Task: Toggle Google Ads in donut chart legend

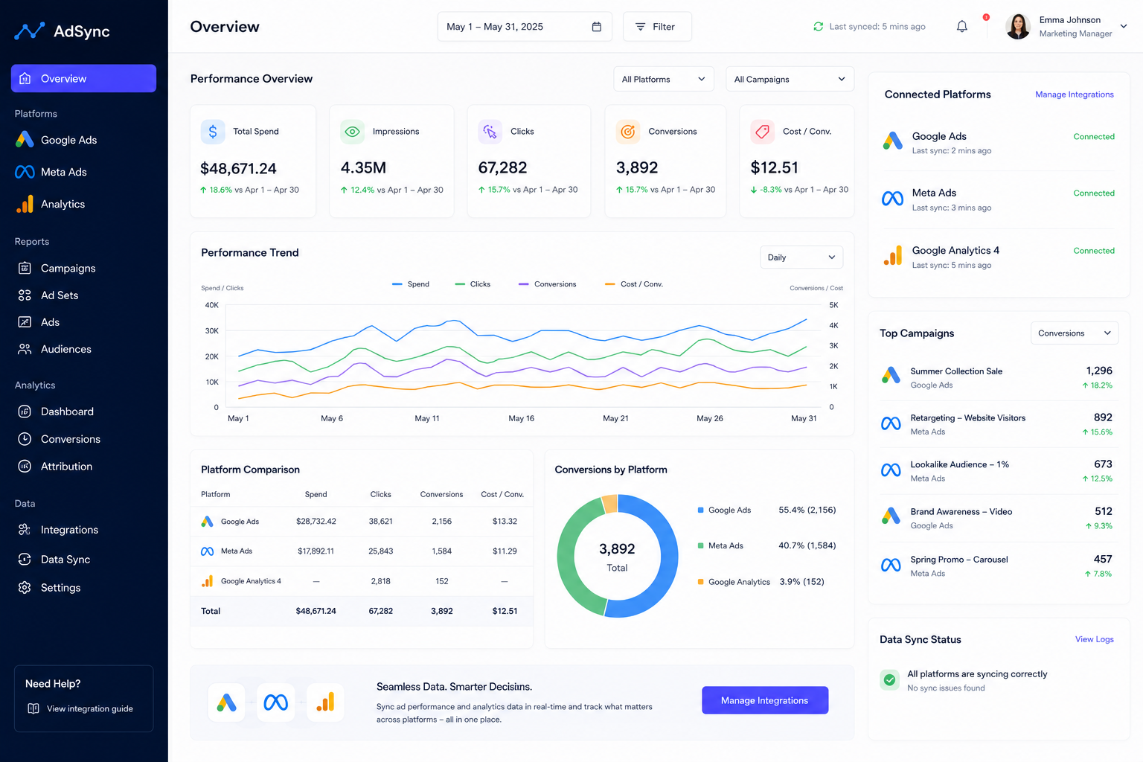Action: 724,510
